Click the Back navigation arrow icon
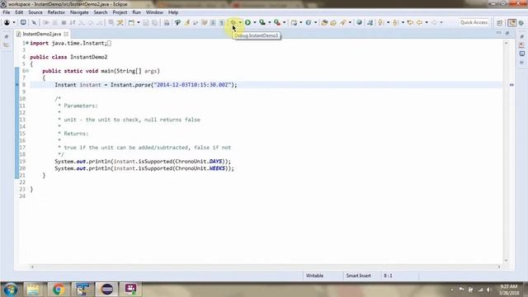This screenshot has width=528, height=297. [x=420, y=22]
